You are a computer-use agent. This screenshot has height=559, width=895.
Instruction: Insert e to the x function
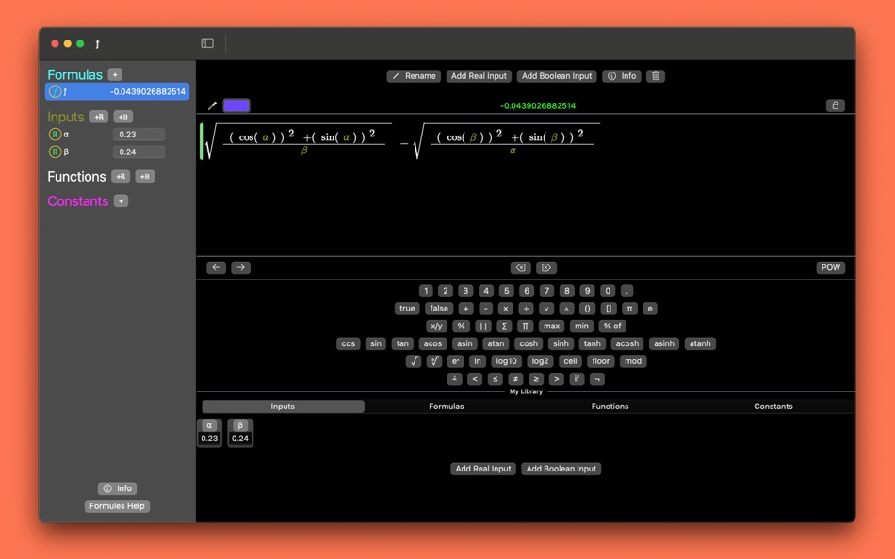click(455, 361)
